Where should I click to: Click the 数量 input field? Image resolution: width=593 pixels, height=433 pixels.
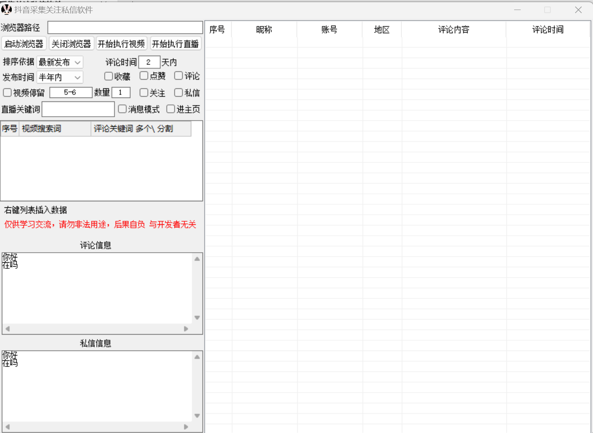121,92
